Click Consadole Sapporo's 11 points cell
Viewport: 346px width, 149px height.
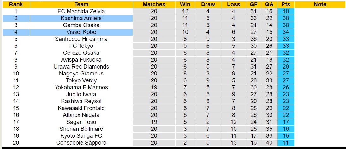click(x=286, y=143)
